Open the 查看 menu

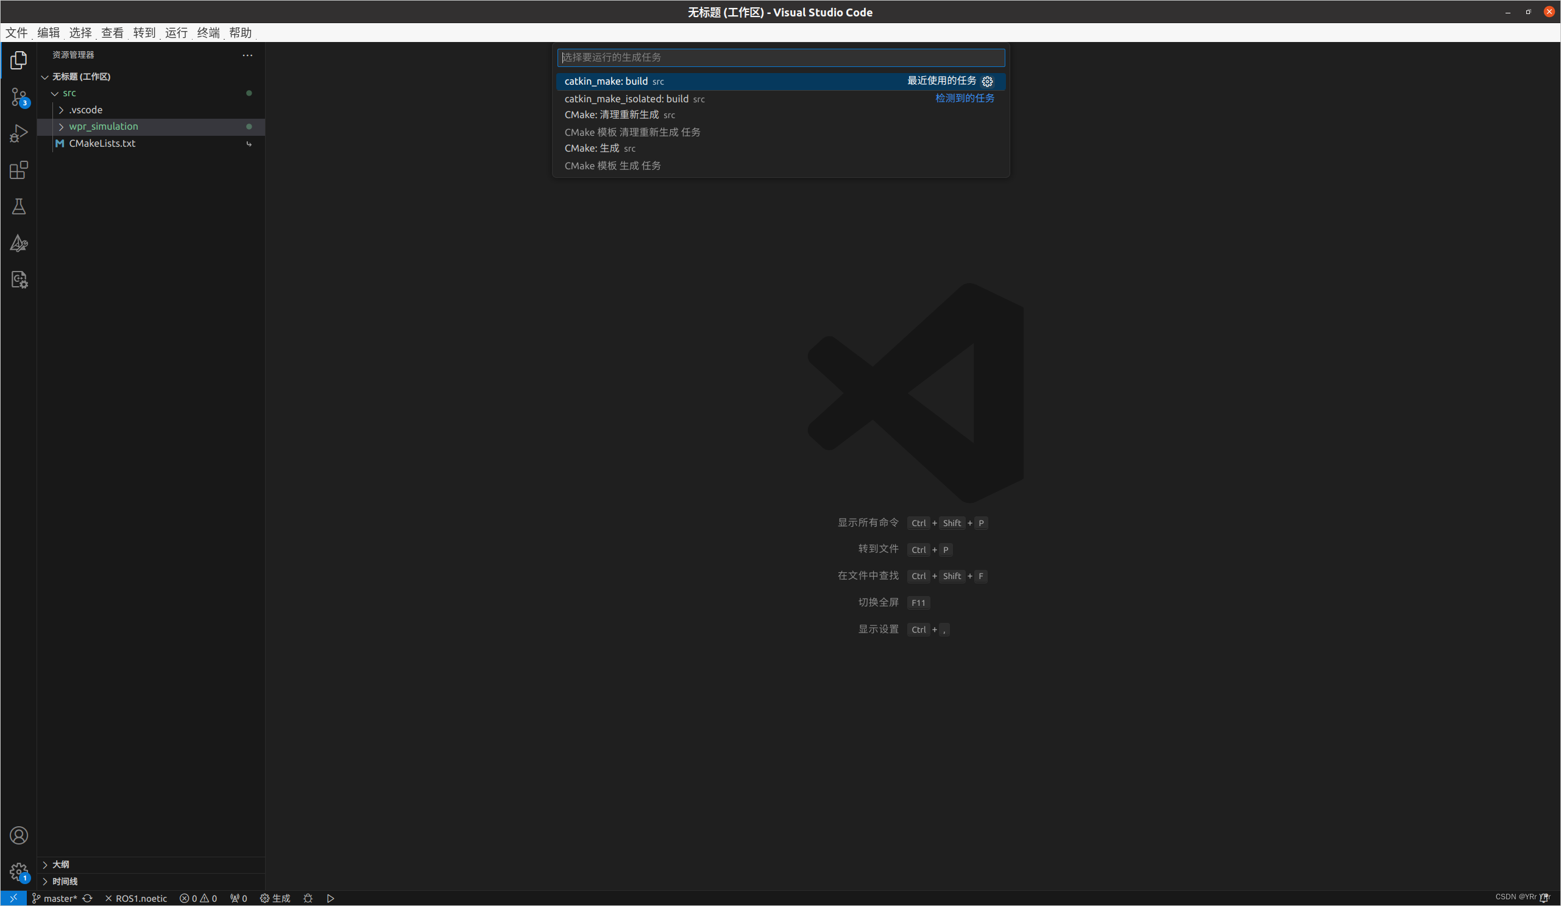[112, 33]
